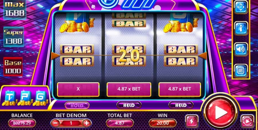Click the right reel 4.87 x BET button
Viewport: 258px width, 130px height.
point(180,90)
